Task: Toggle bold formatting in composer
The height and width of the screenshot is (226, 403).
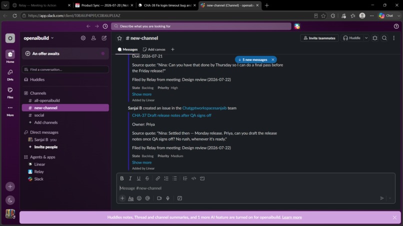Action: [x=122, y=178]
